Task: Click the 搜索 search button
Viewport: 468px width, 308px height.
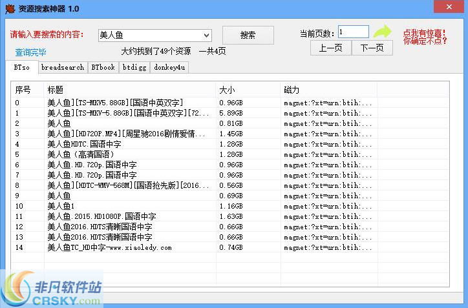Action: pyautogui.click(x=248, y=35)
